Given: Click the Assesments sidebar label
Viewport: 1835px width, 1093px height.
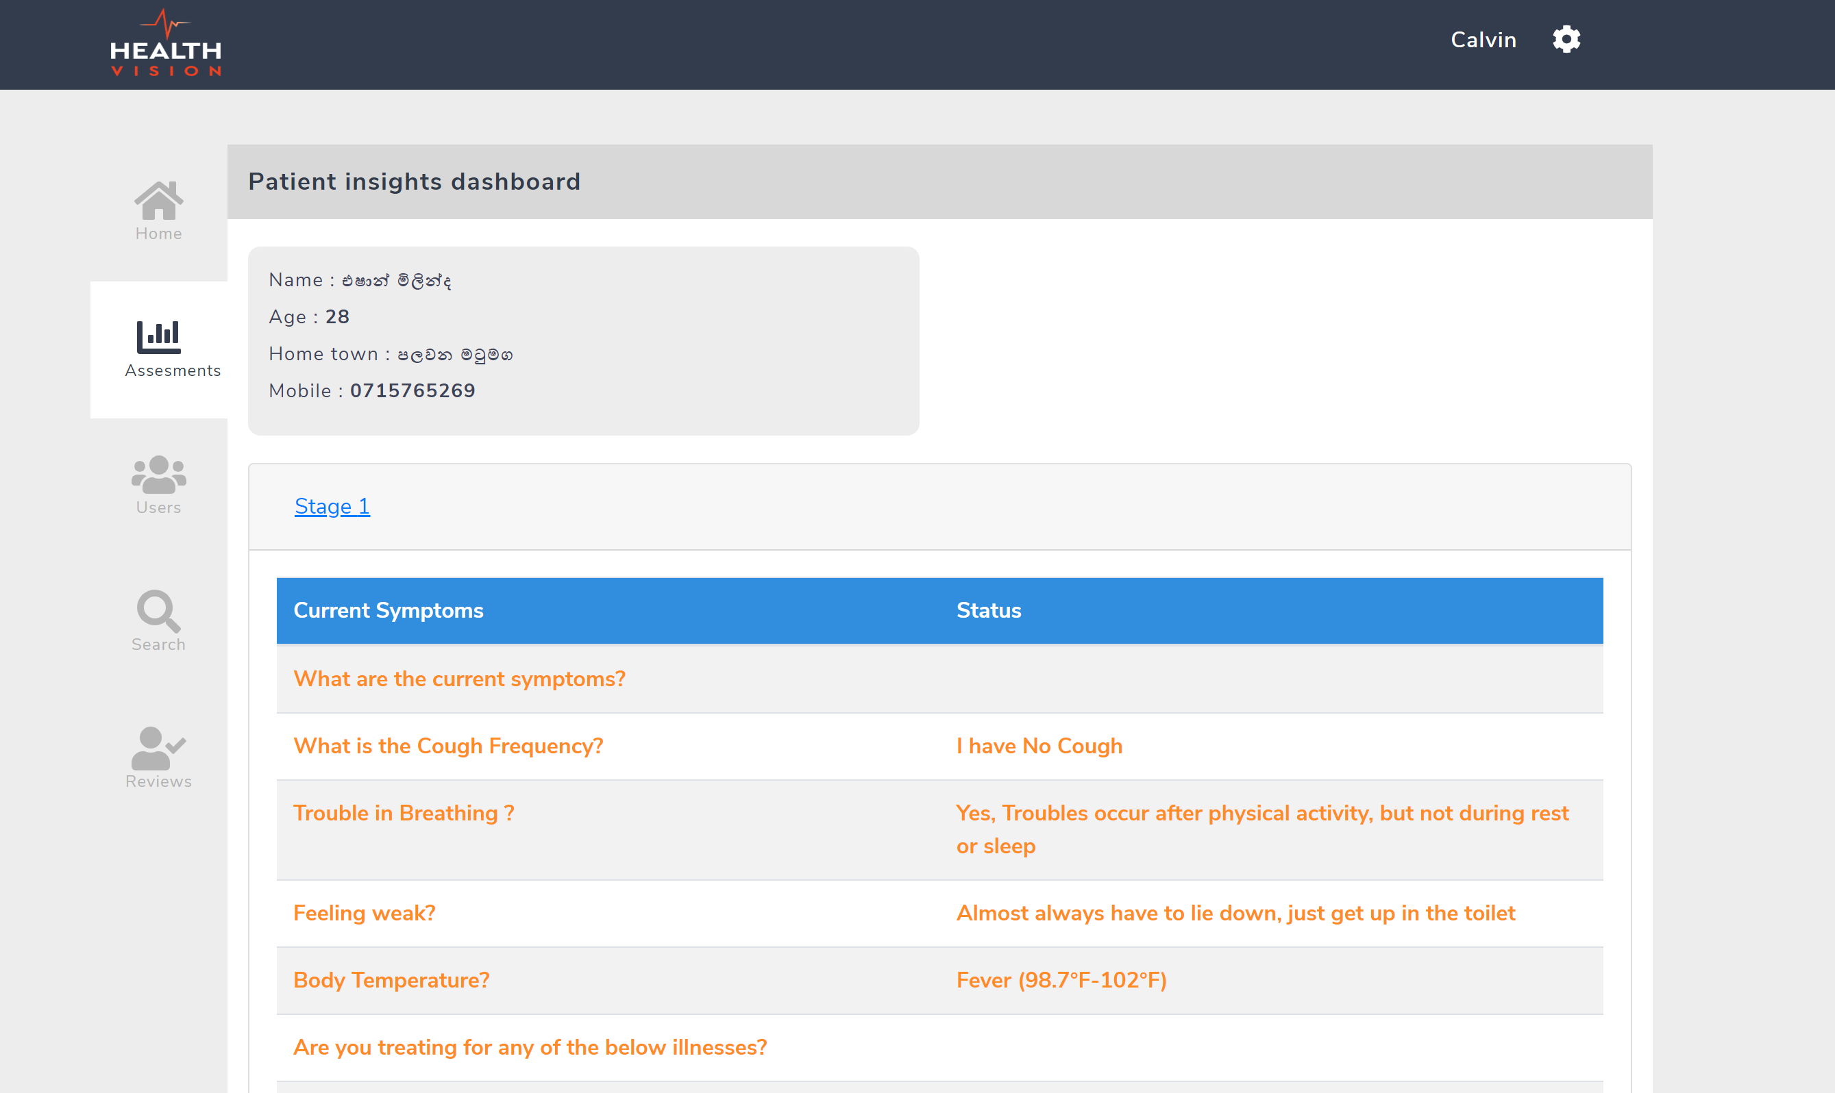Looking at the screenshot, I should pos(173,370).
